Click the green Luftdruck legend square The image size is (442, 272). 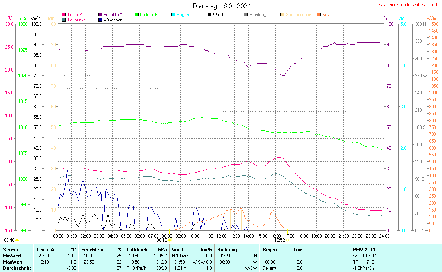point(137,15)
